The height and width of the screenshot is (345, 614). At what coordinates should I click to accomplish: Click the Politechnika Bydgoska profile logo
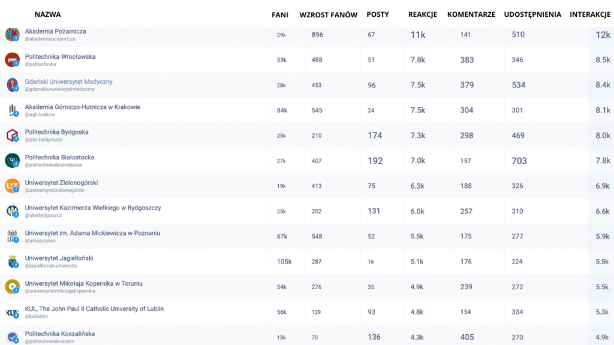pos(12,135)
